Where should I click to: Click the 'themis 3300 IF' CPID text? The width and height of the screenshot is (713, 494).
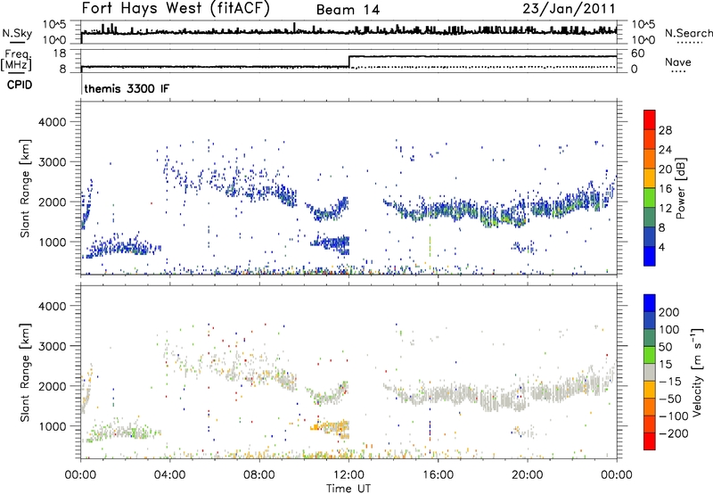point(127,88)
